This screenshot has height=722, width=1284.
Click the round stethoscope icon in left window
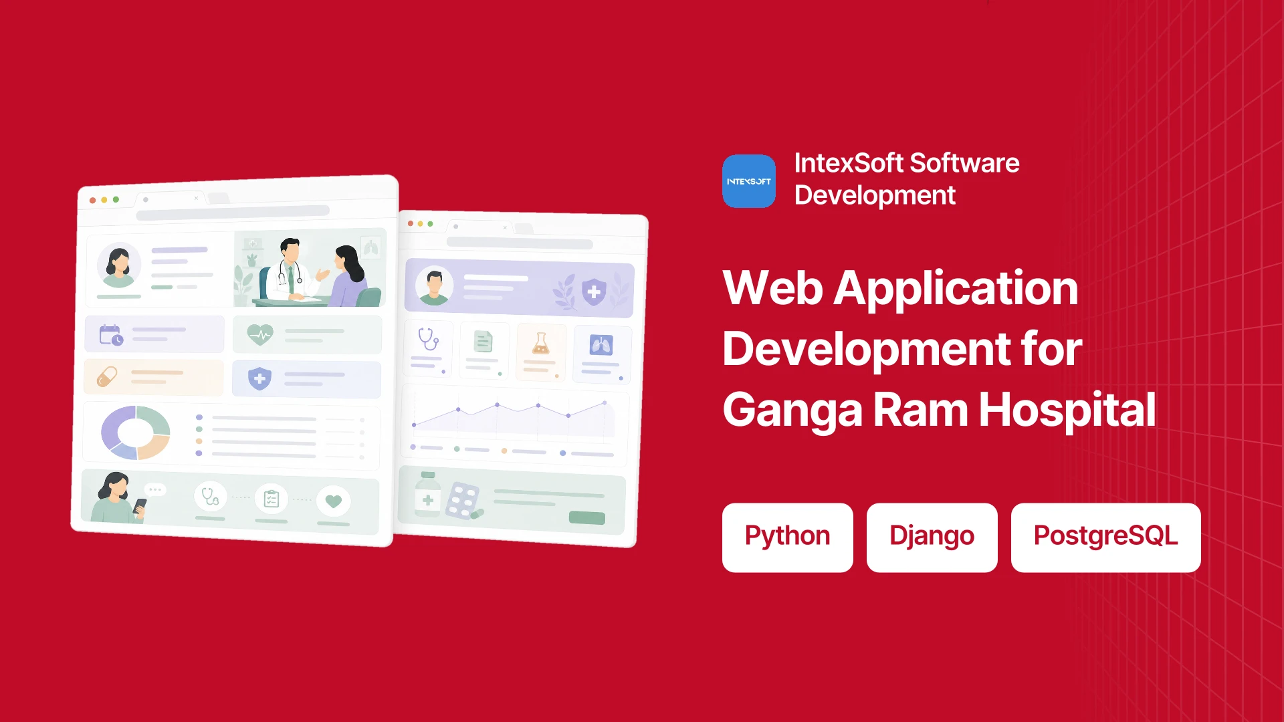211,497
